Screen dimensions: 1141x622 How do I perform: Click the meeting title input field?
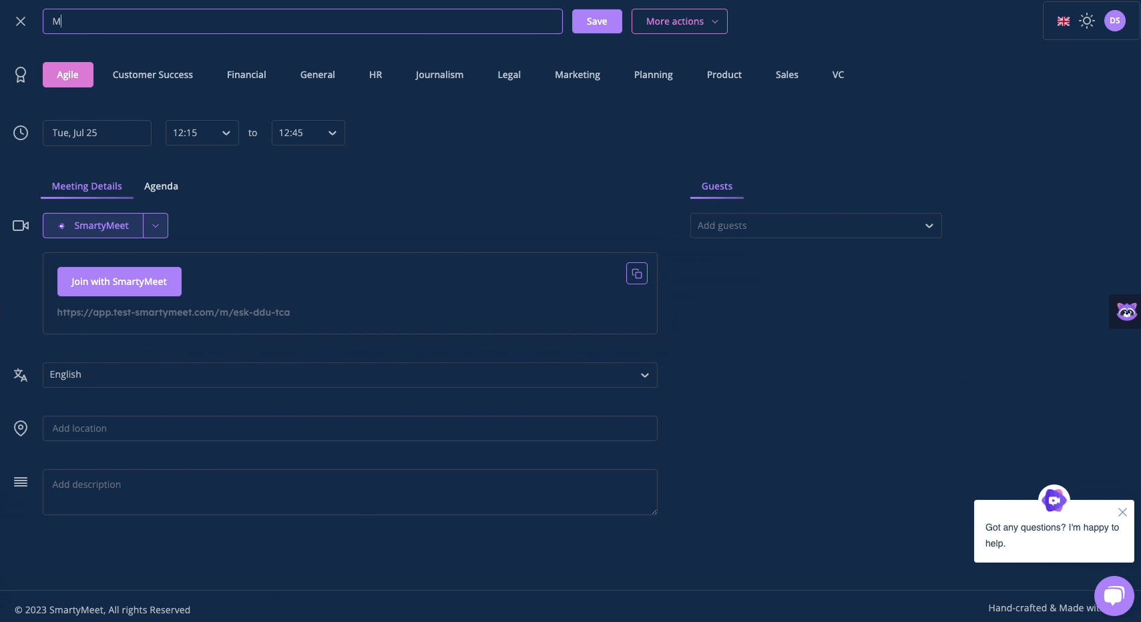[302, 21]
